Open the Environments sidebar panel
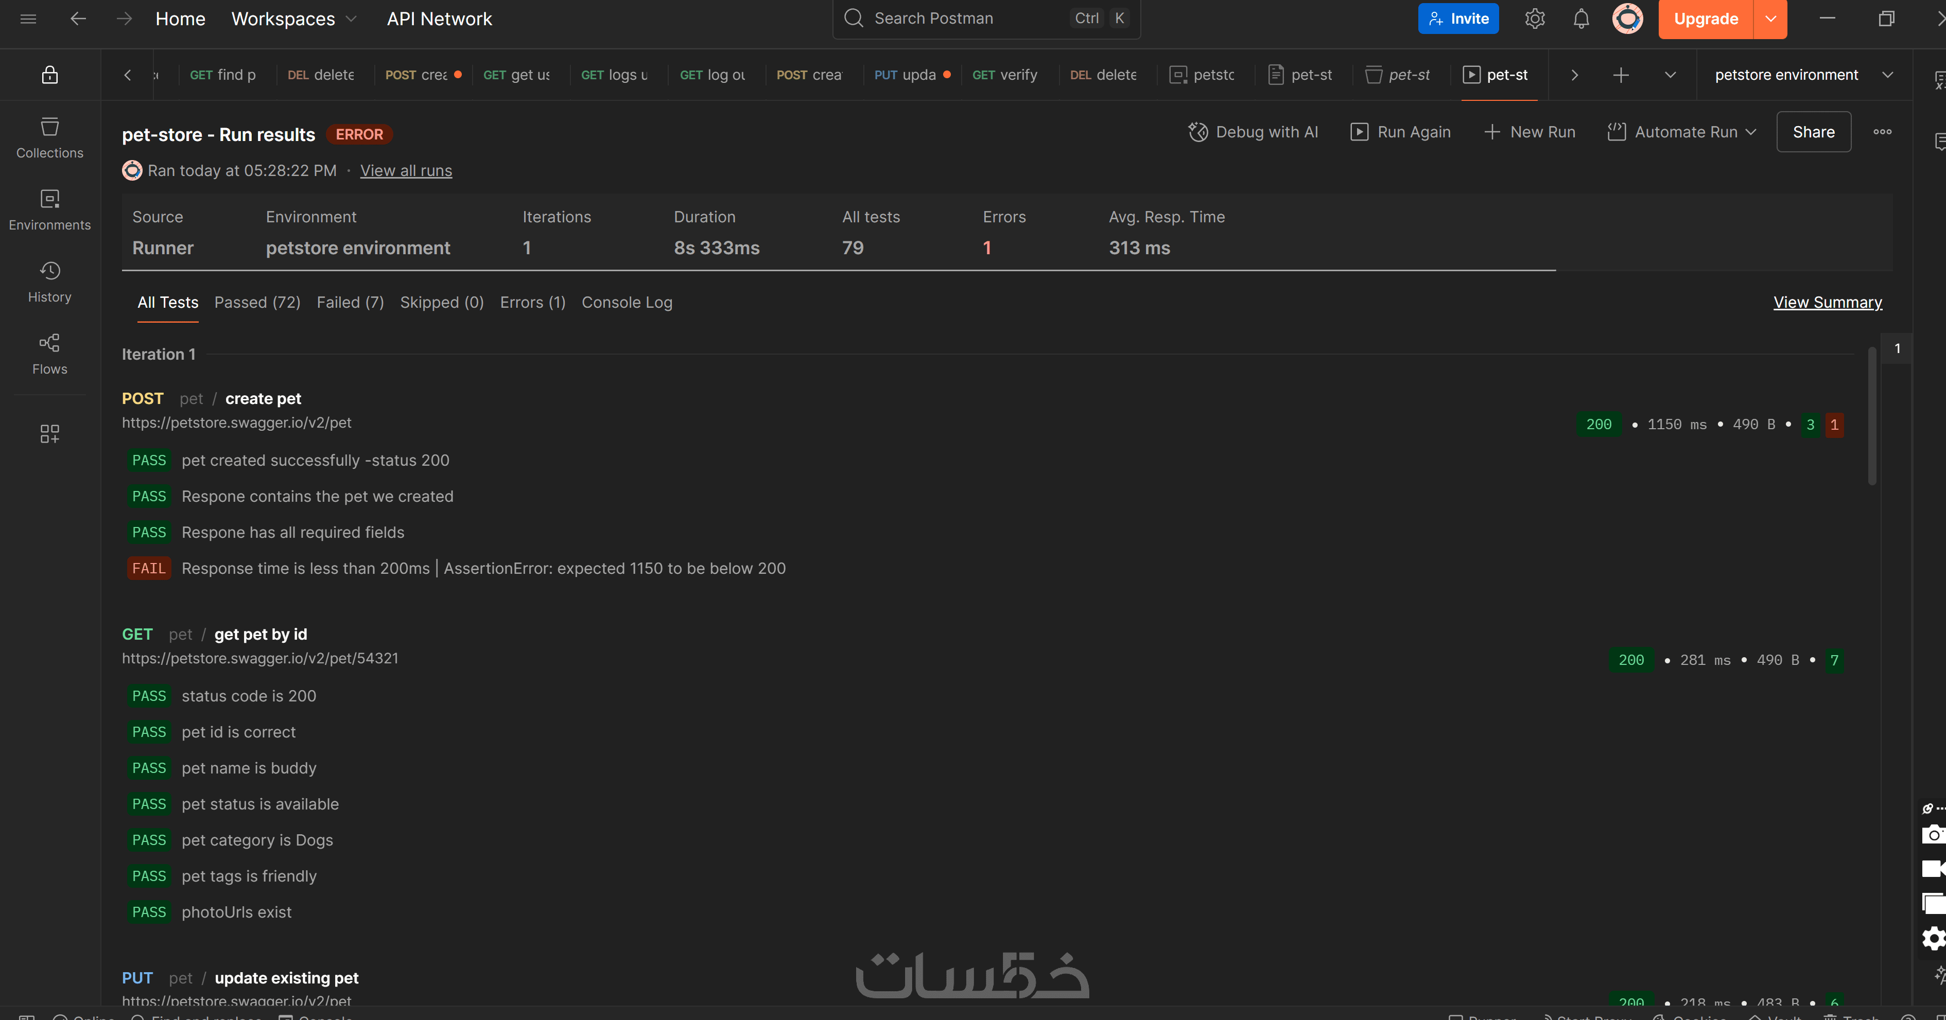The height and width of the screenshot is (1020, 1946). (50, 209)
